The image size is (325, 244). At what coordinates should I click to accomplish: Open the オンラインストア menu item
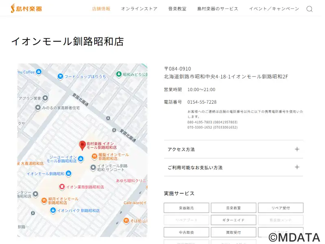(139, 9)
